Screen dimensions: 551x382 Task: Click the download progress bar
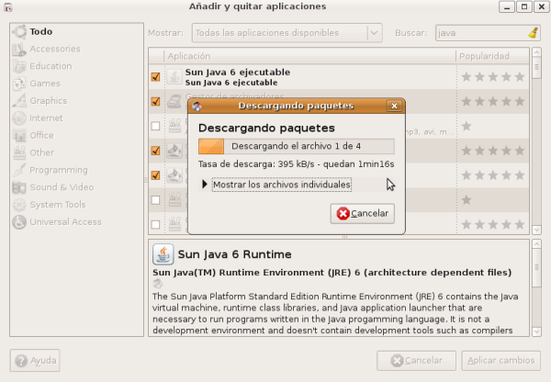point(296,146)
